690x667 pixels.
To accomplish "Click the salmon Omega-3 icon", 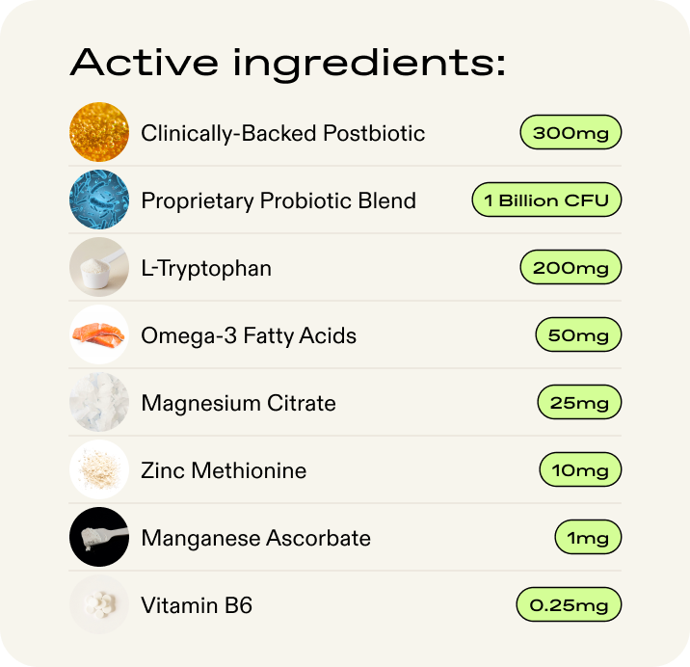I will tap(99, 335).
